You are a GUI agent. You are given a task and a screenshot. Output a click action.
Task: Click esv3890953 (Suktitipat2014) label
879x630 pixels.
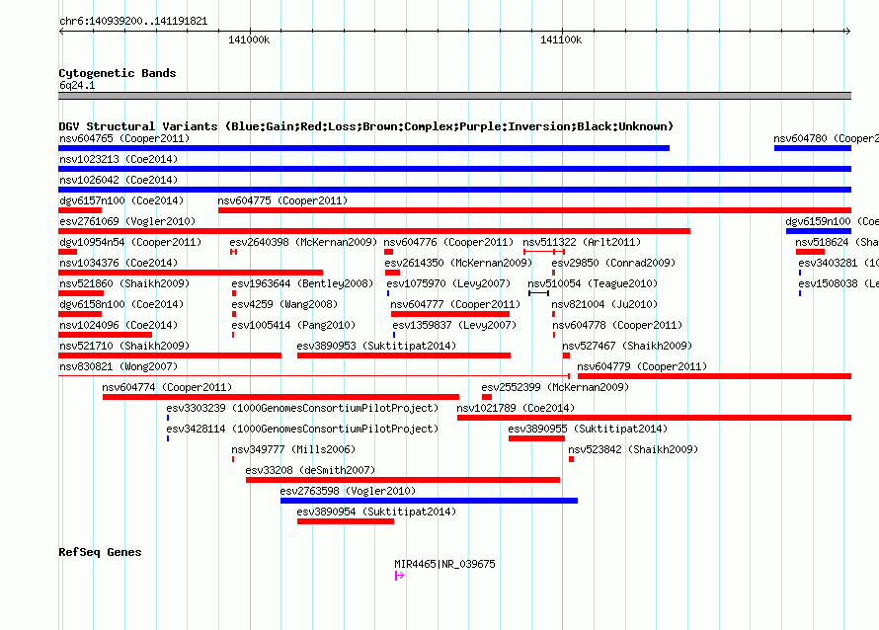[x=376, y=346]
